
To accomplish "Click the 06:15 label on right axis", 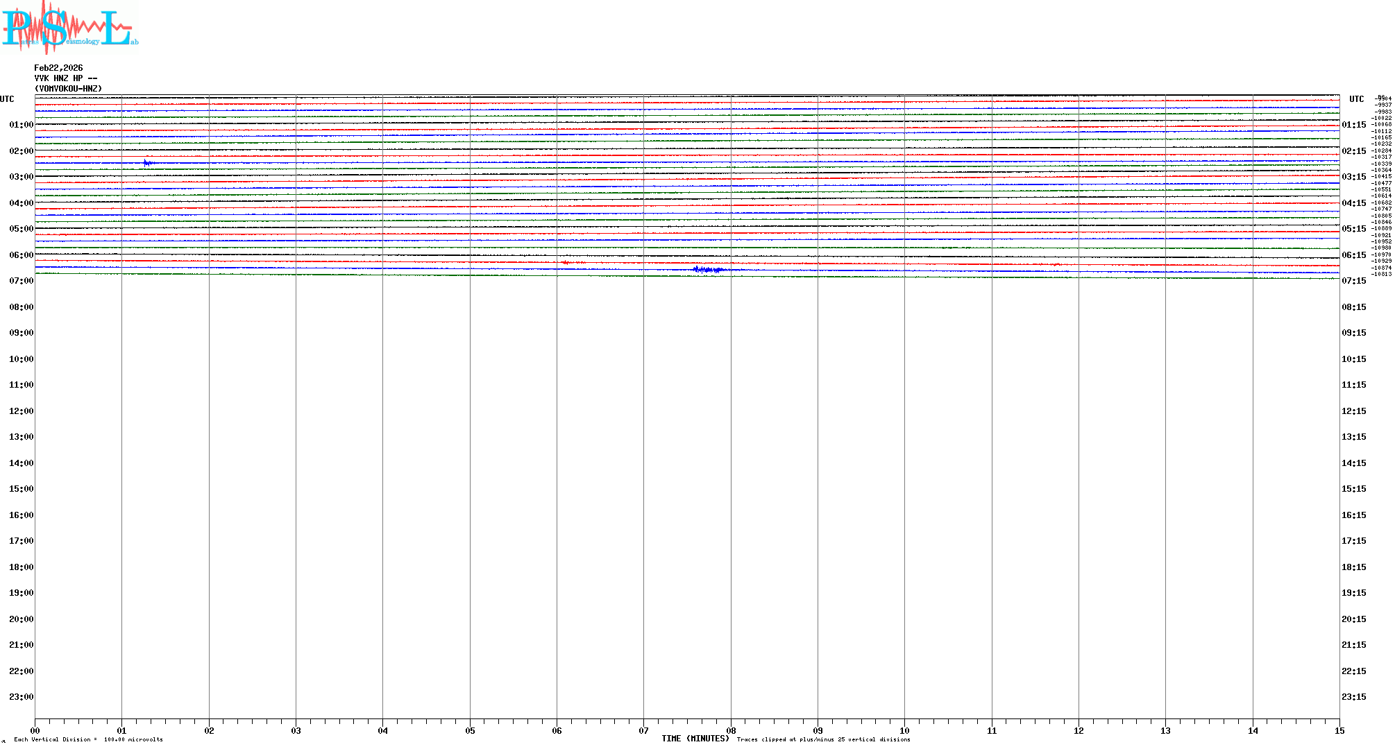I will click(1353, 255).
